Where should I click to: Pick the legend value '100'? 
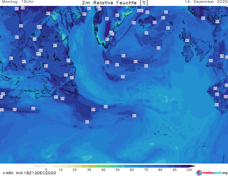coord(189,170)
